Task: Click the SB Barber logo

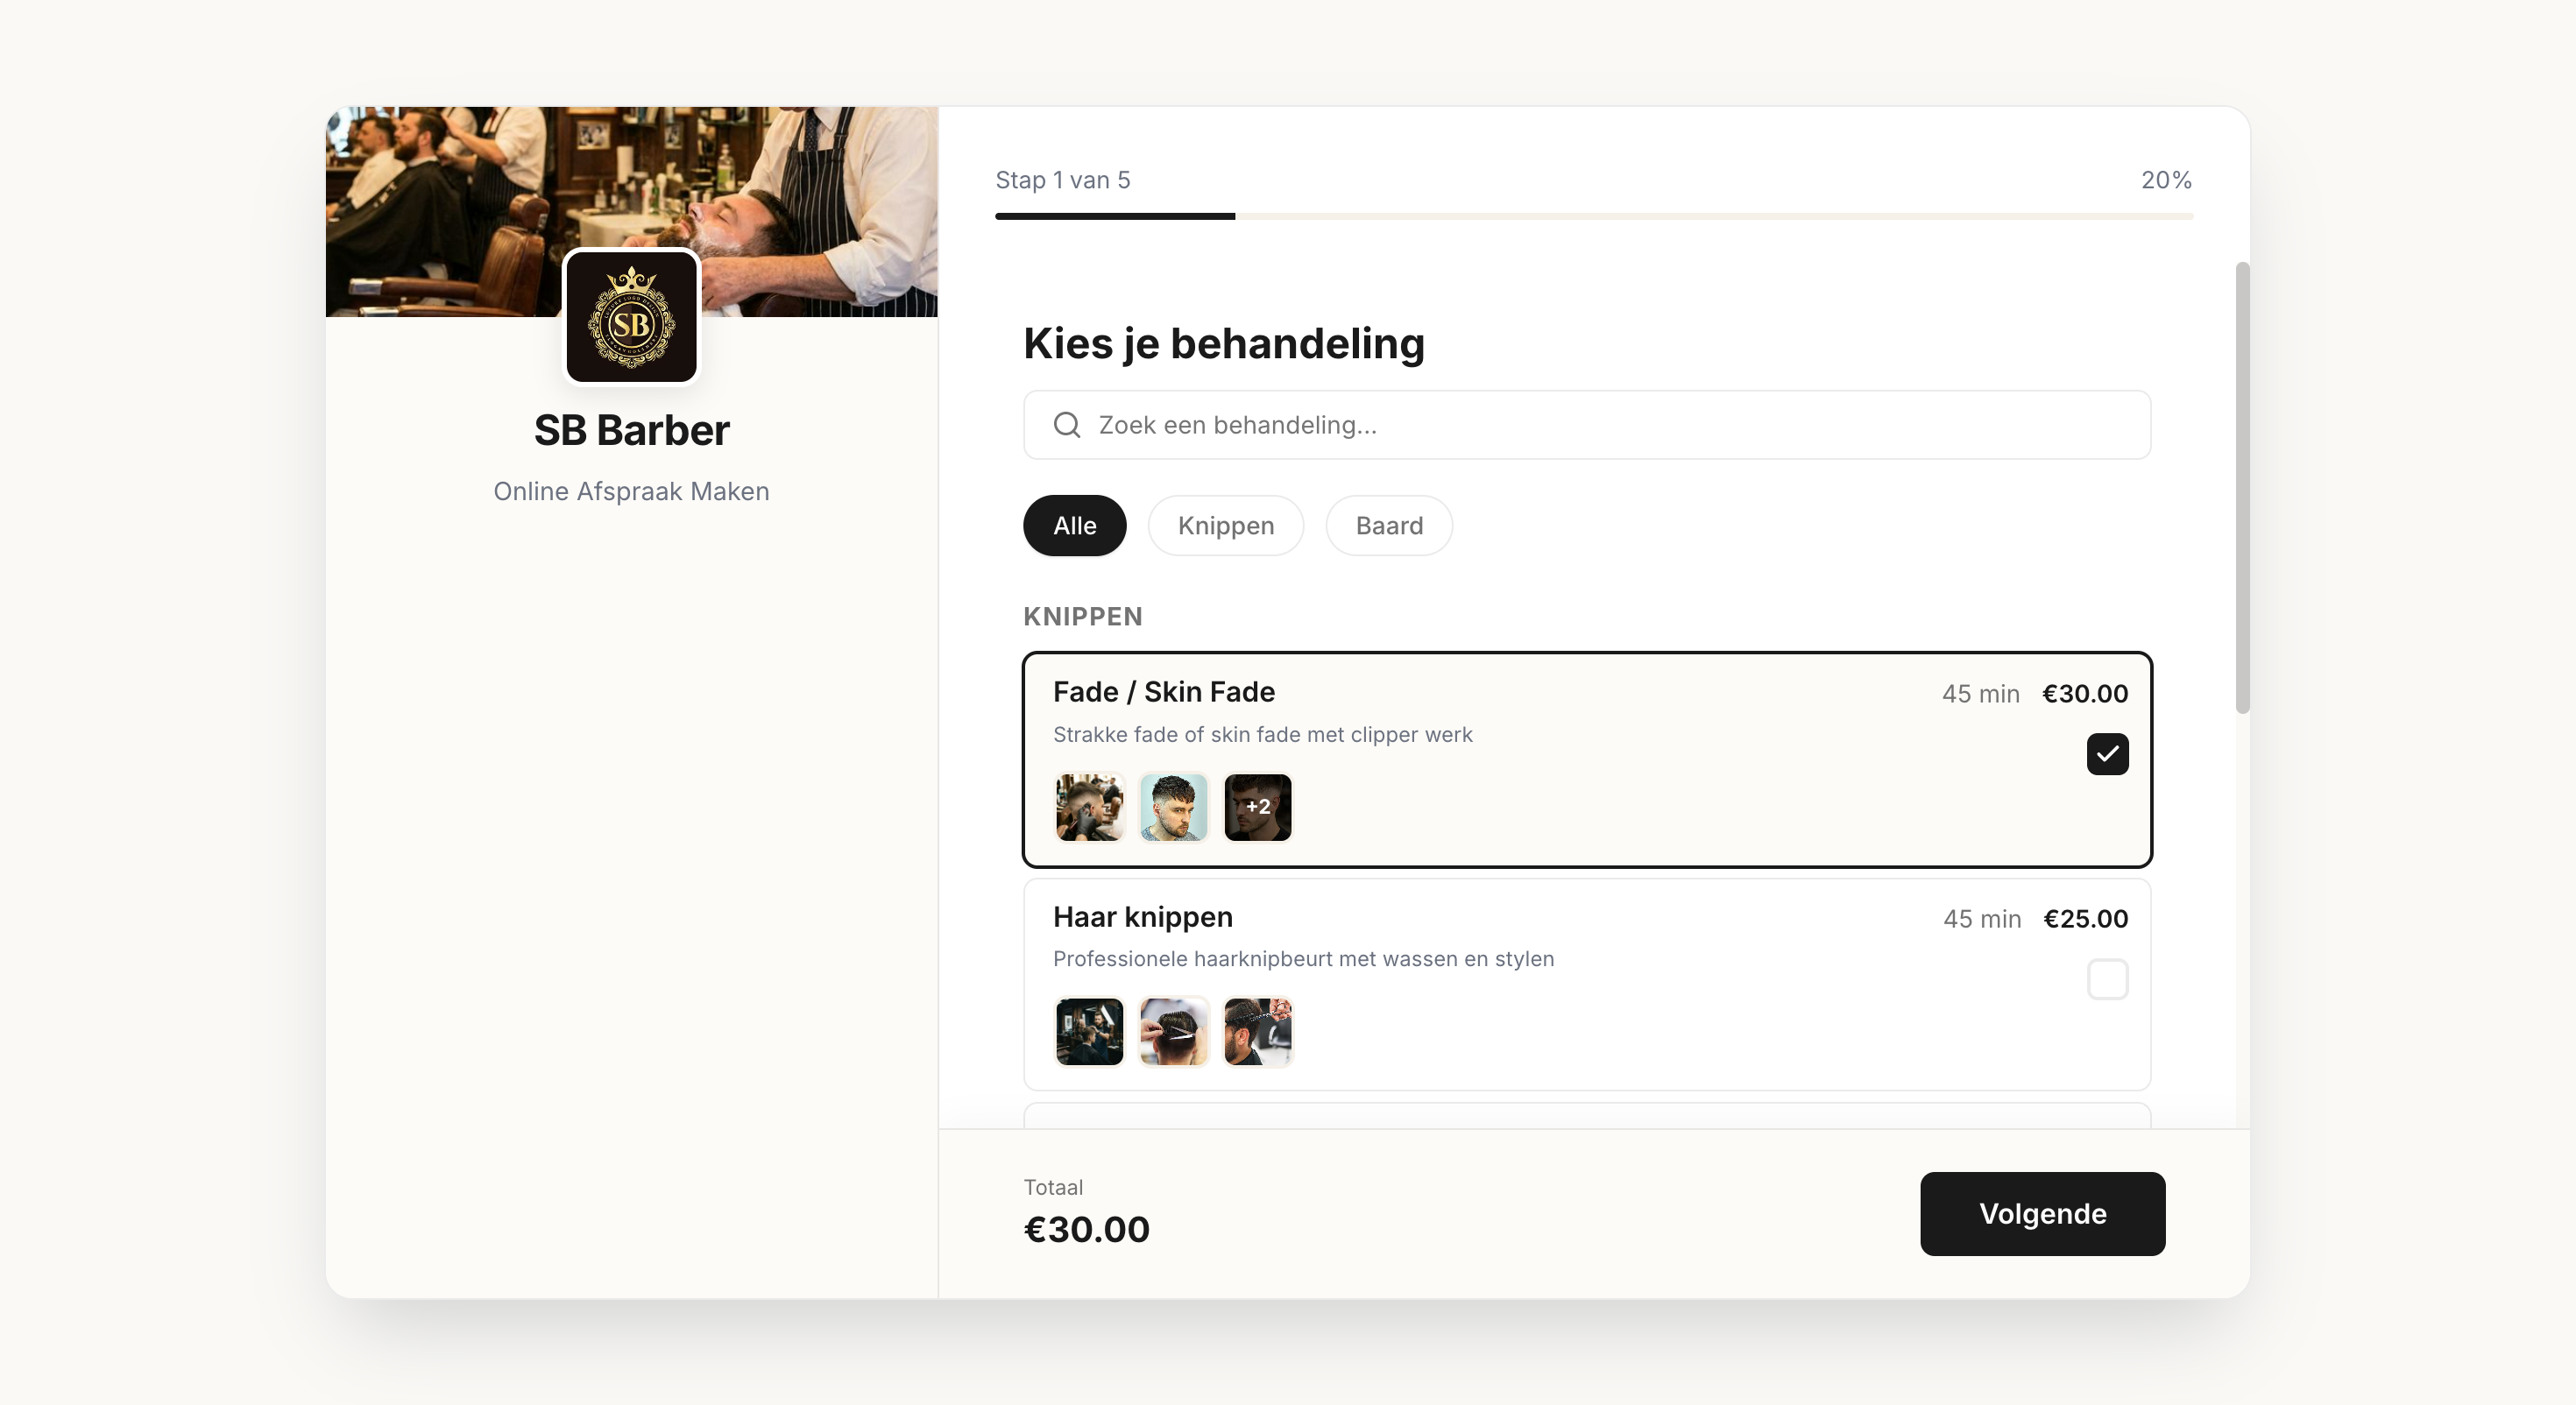Action: point(631,316)
